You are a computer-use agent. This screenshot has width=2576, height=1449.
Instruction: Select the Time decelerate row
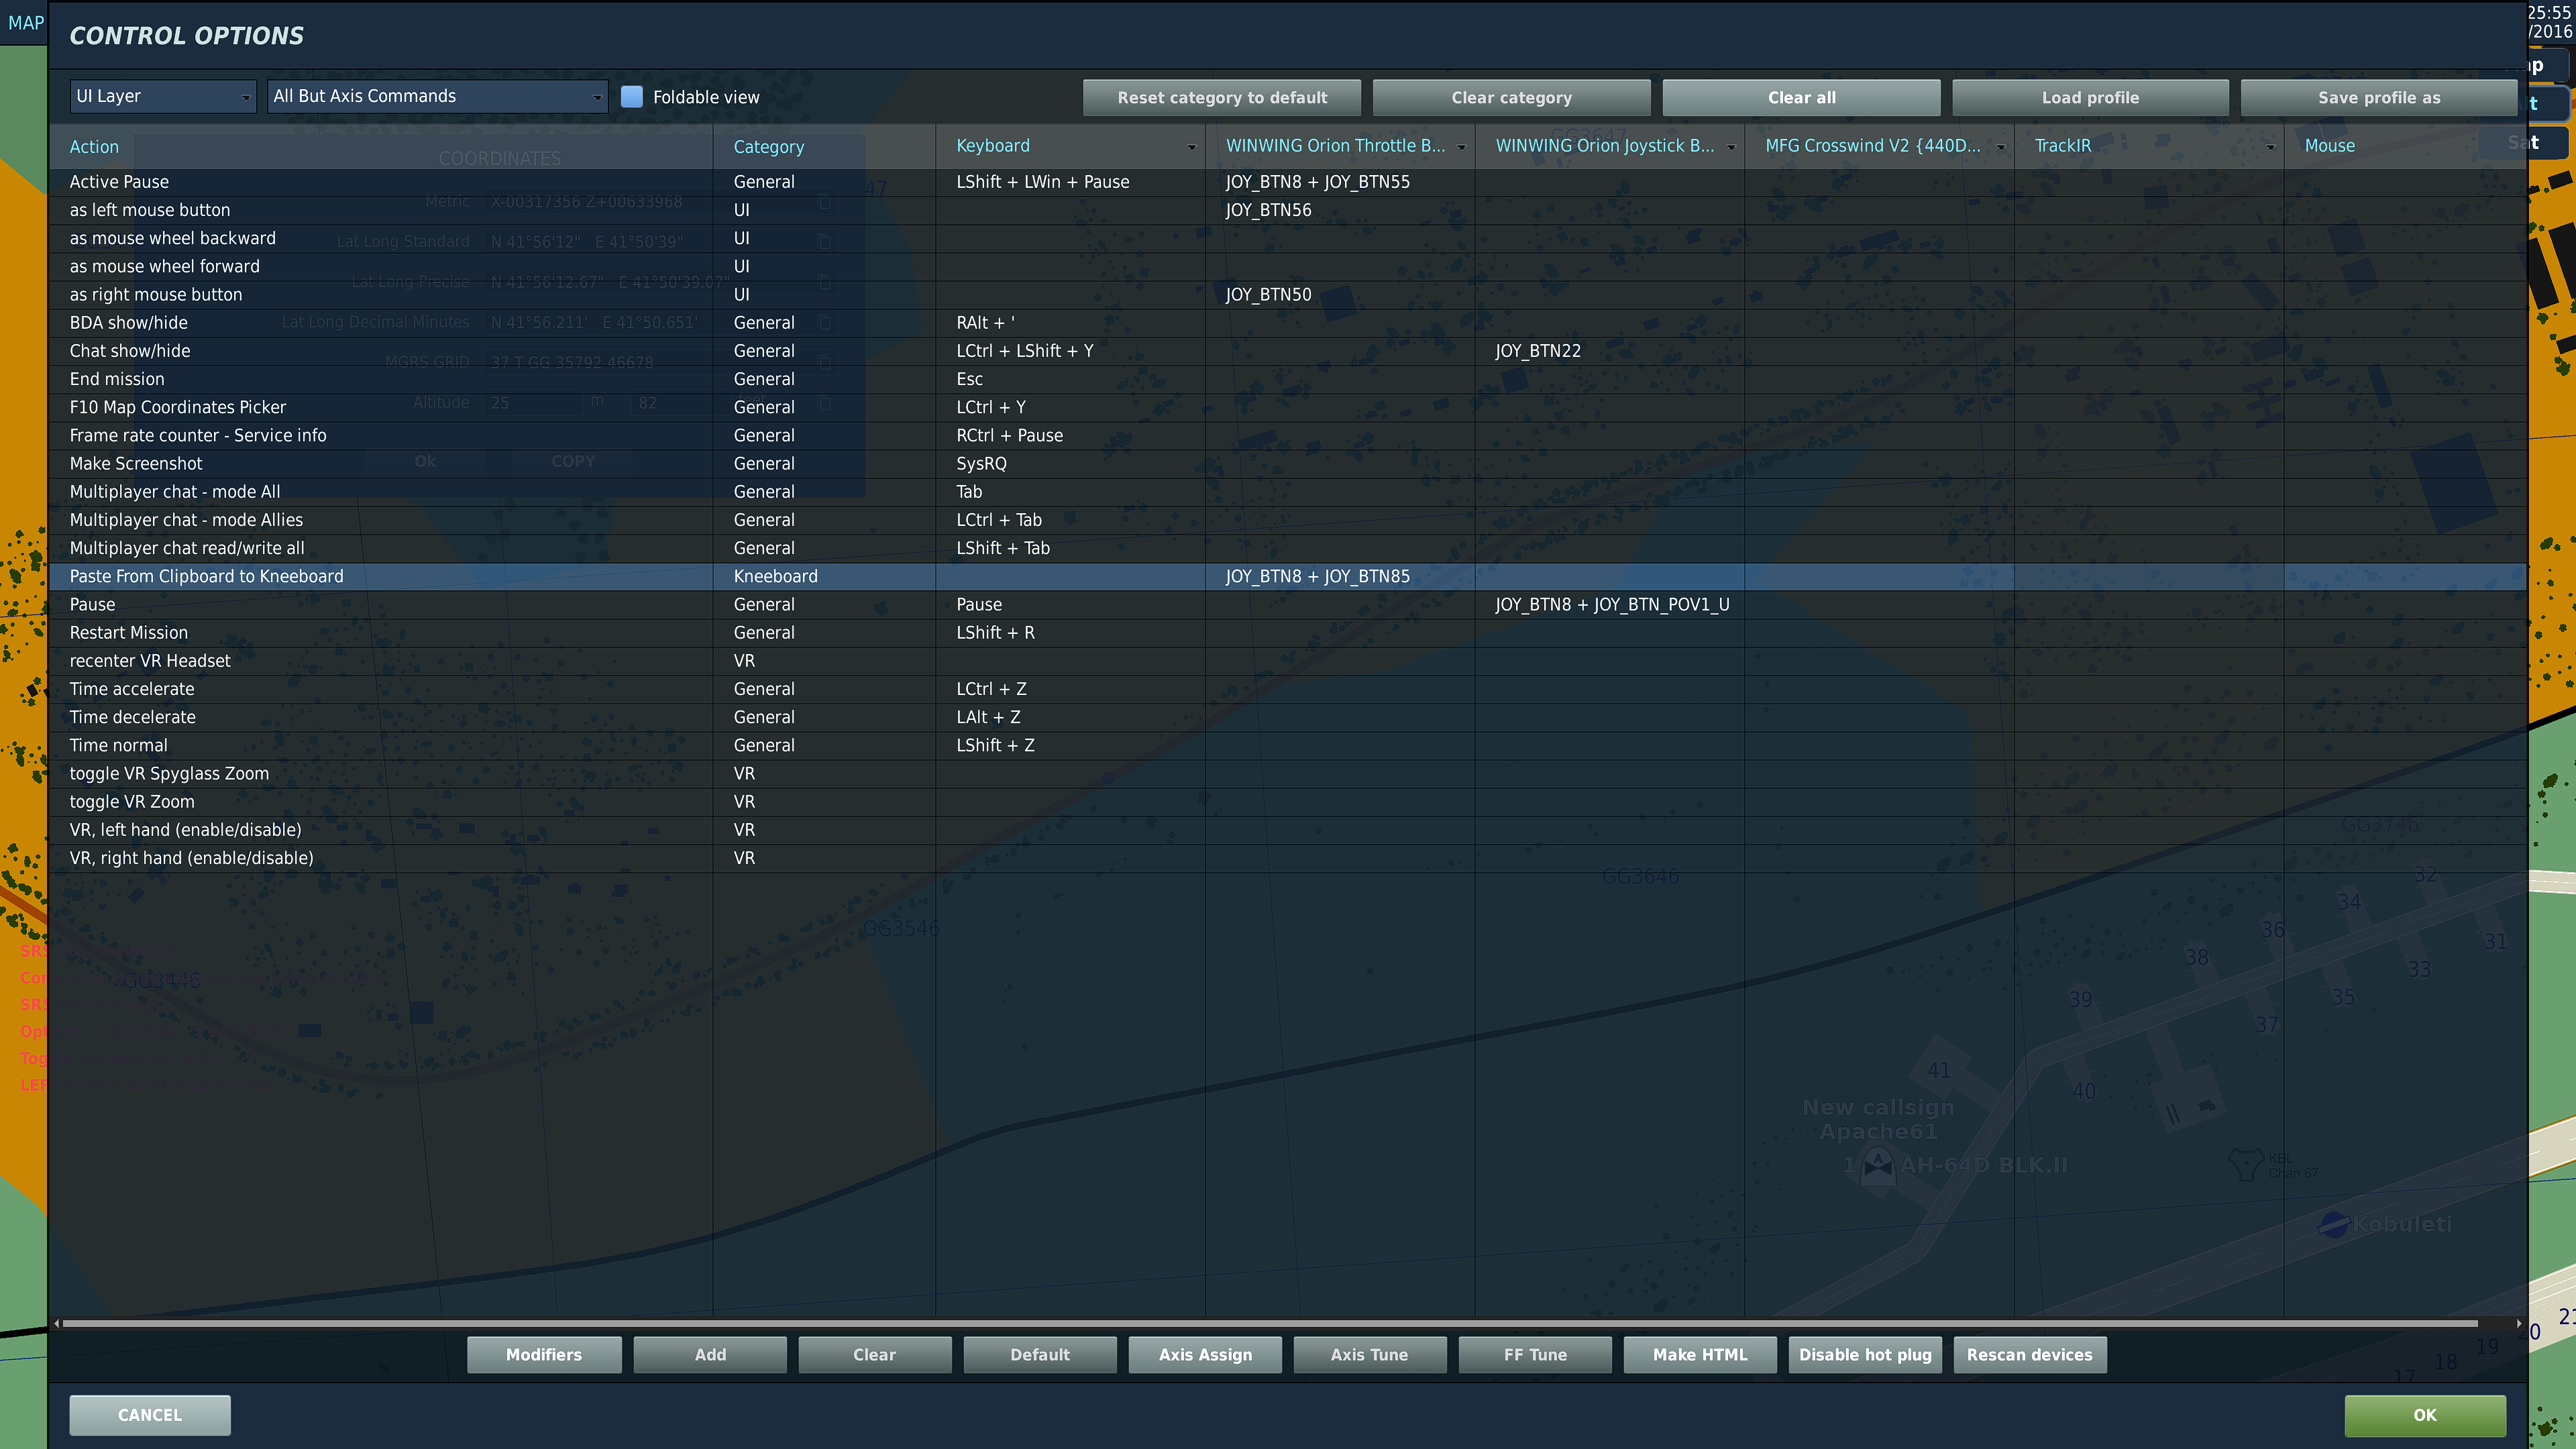1288,717
